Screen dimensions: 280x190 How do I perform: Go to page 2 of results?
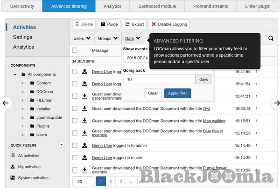(x=111, y=181)
